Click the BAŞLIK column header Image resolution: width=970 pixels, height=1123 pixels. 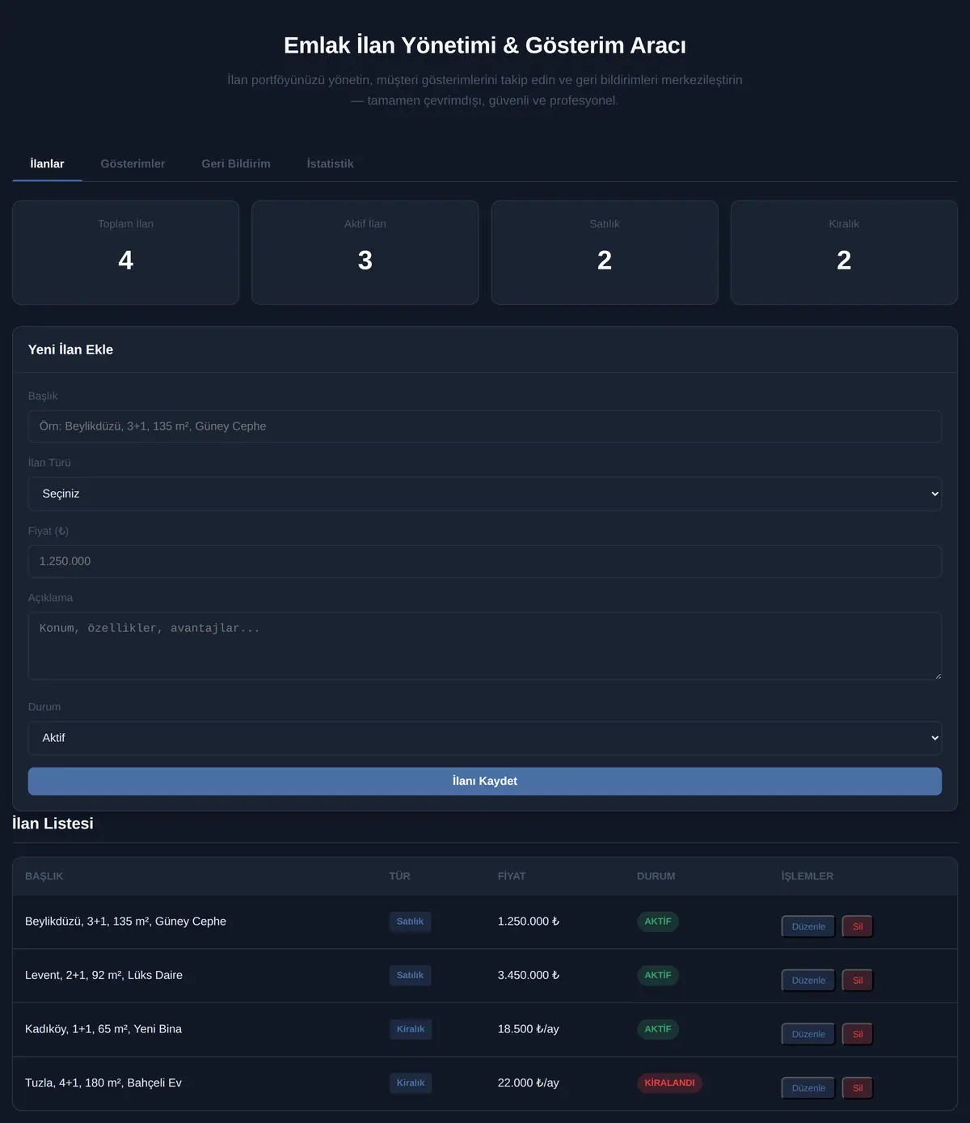pyautogui.click(x=44, y=876)
